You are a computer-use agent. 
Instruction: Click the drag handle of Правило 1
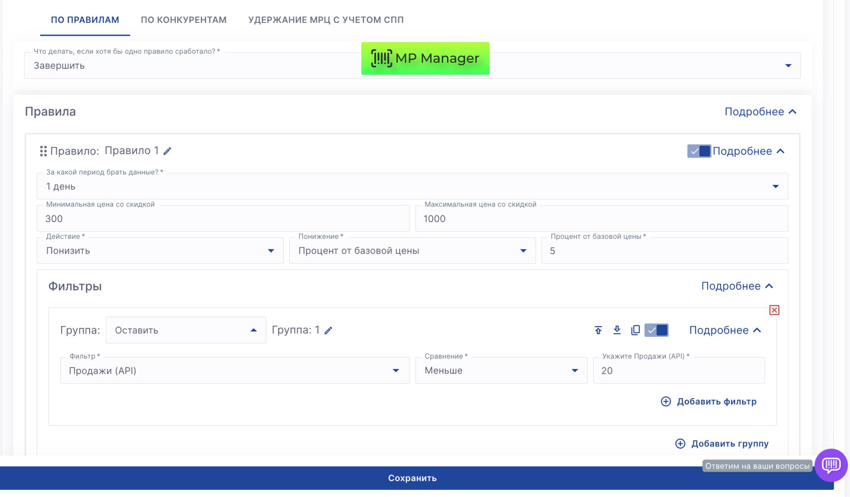coord(43,151)
